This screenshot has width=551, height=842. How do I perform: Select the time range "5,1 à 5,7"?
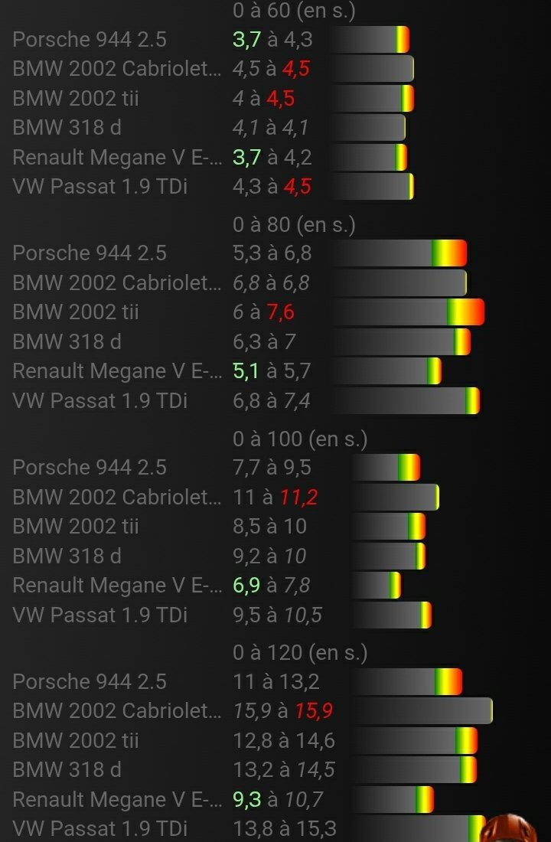272,370
